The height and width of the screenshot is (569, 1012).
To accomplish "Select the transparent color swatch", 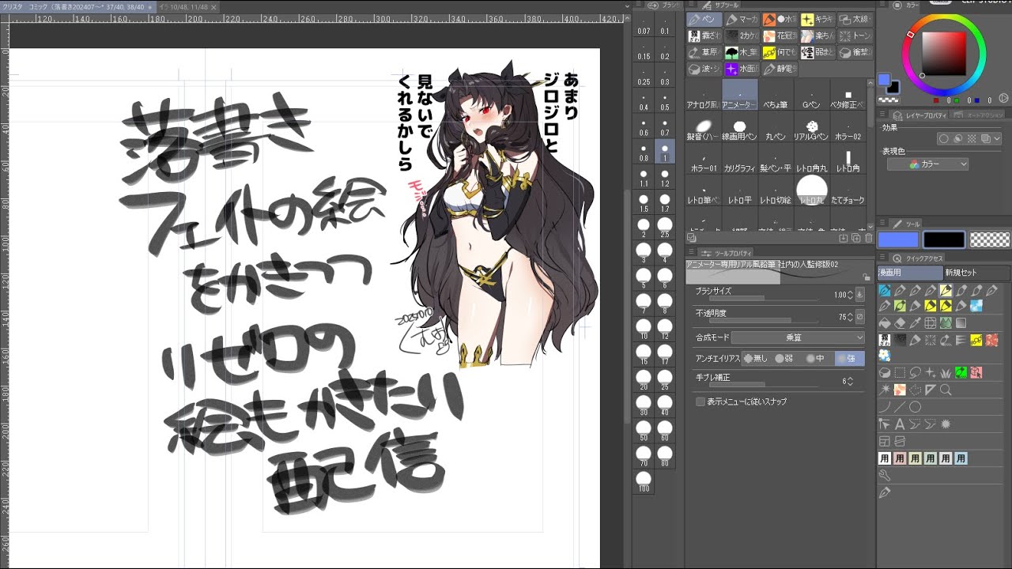I will (989, 239).
